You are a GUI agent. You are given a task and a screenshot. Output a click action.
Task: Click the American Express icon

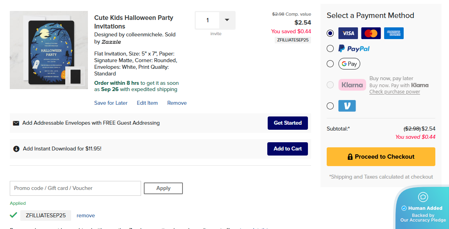pyautogui.click(x=394, y=33)
